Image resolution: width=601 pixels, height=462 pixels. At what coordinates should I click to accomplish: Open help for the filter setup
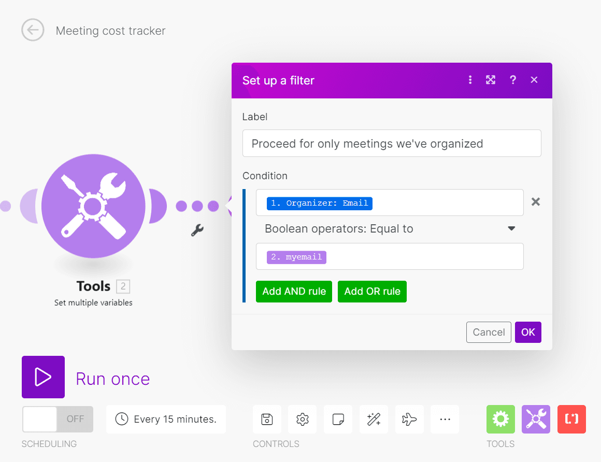pos(512,80)
